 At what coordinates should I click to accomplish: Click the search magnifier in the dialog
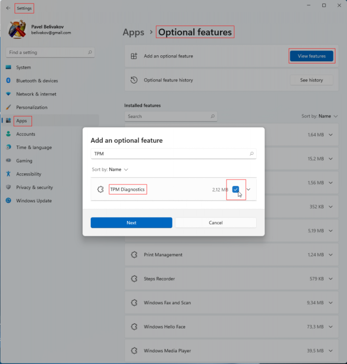(251, 154)
